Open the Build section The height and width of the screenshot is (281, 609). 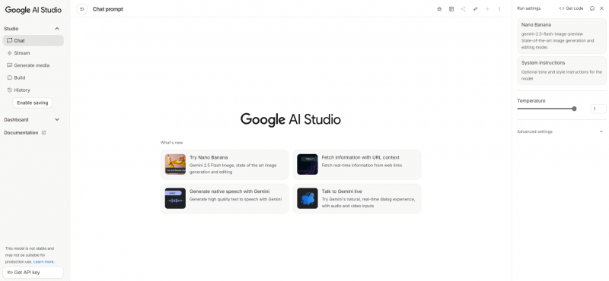point(33,77)
